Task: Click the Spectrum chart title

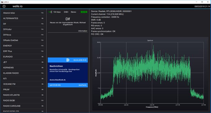Action: coord(150,40)
